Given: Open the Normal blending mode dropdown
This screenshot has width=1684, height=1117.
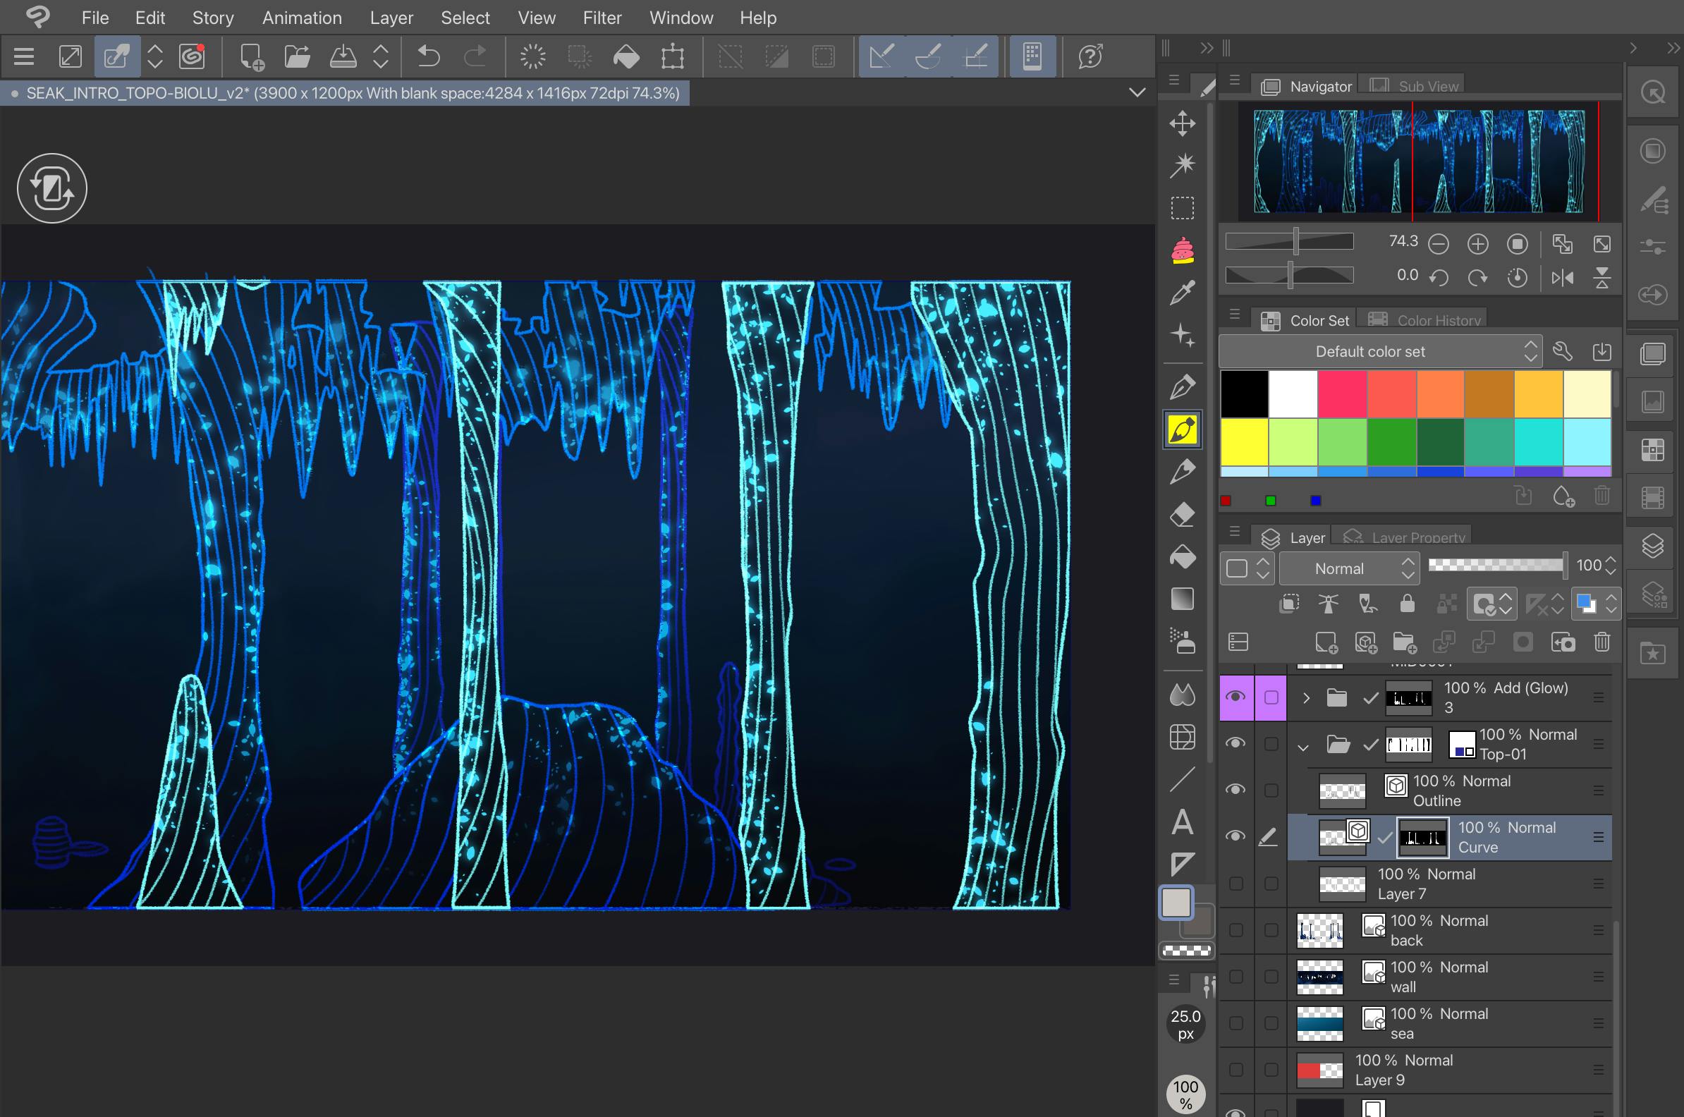Looking at the screenshot, I should click(x=1349, y=568).
